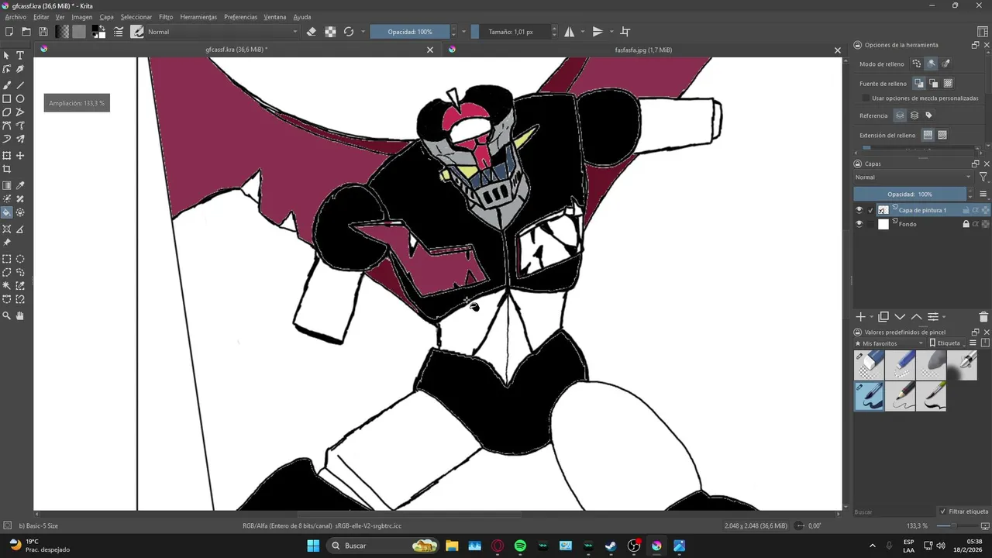
Task: Click the Windows taskbar Buscar search box
Action: coord(384,546)
